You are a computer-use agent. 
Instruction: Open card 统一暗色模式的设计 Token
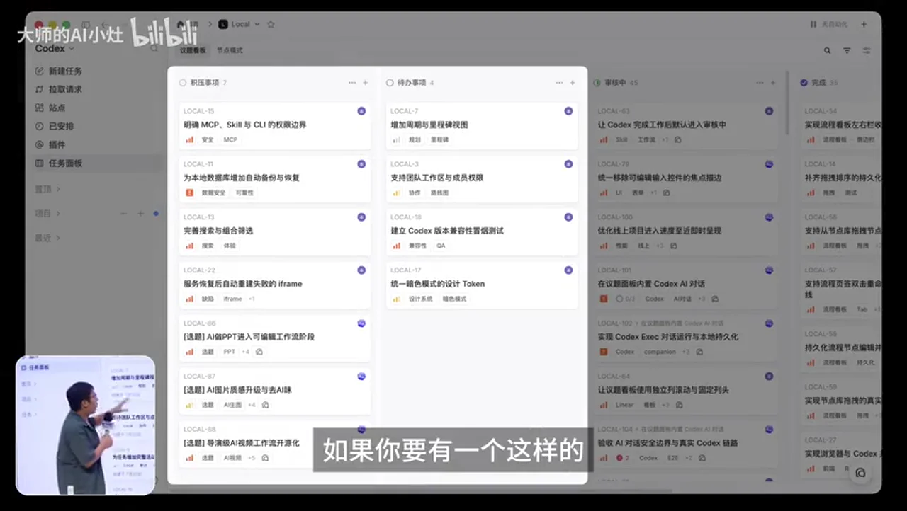[482, 284]
